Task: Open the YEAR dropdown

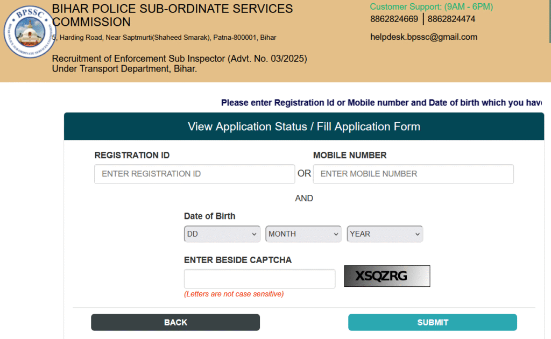Action: (385, 234)
